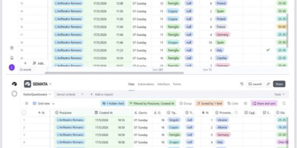297x148 pixels.
Task: Open the help question mark icon
Action: click(x=12, y=48)
